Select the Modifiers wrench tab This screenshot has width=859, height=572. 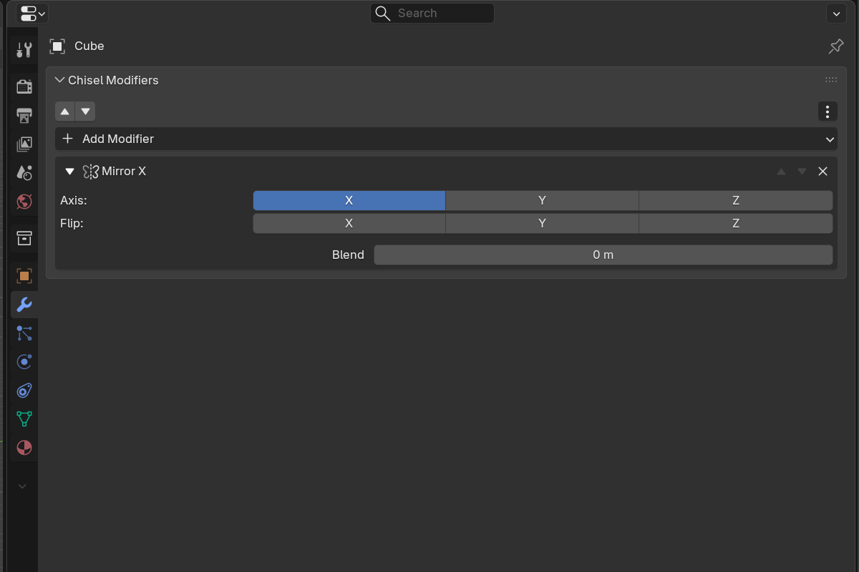[24, 305]
